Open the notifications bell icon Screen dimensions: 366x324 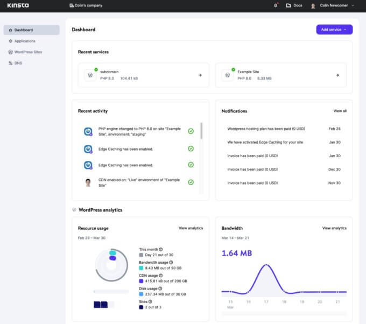pyautogui.click(x=276, y=5)
